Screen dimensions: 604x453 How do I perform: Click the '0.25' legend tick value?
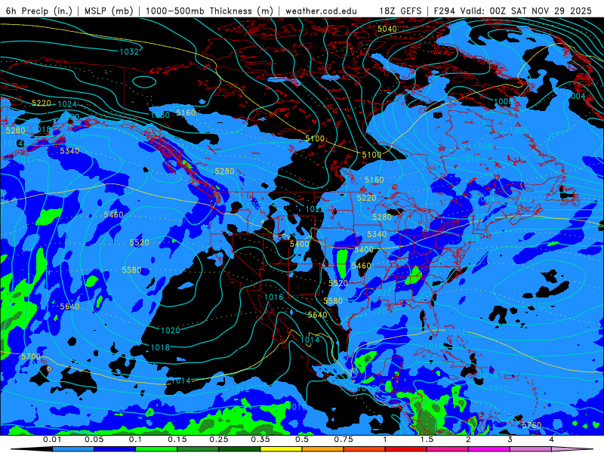click(219, 439)
